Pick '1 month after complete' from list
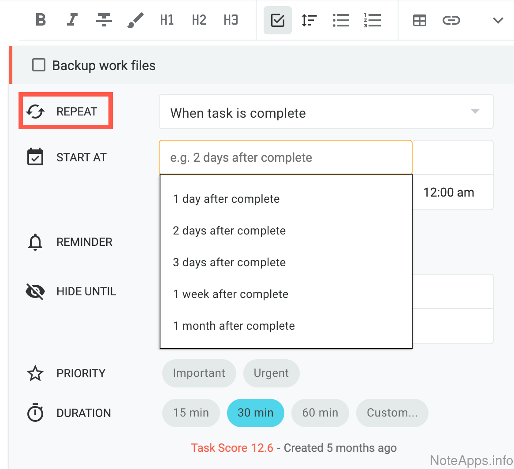Screen dimensions: 514x469 pos(234,326)
